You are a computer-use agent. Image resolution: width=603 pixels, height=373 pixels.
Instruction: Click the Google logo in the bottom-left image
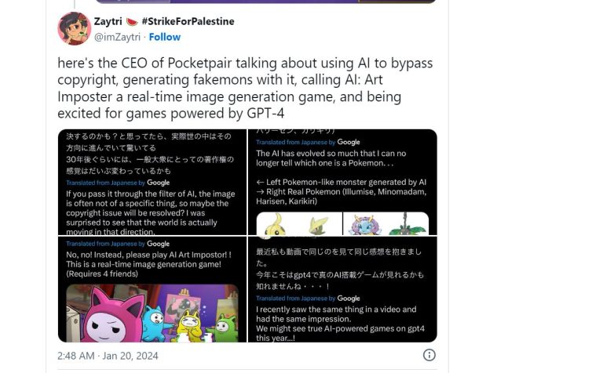point(159,244)
